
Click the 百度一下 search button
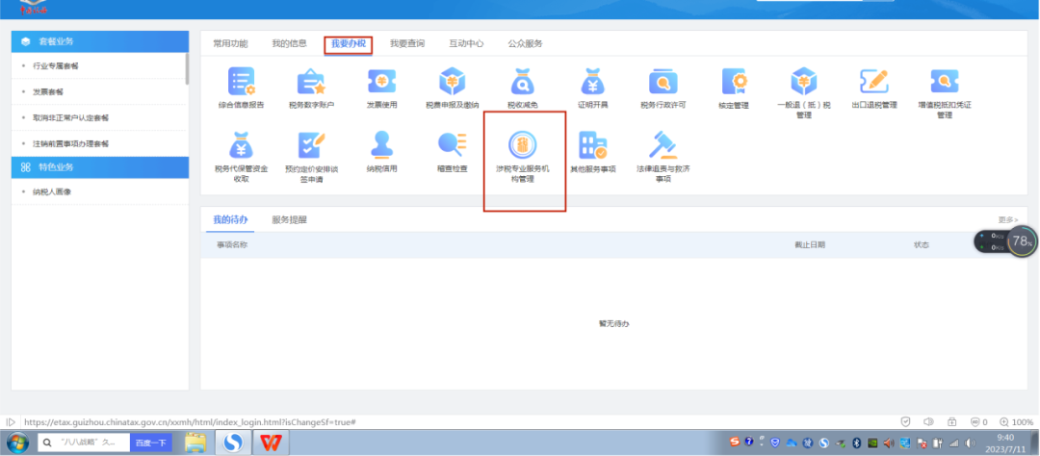(x=151, y=443)
